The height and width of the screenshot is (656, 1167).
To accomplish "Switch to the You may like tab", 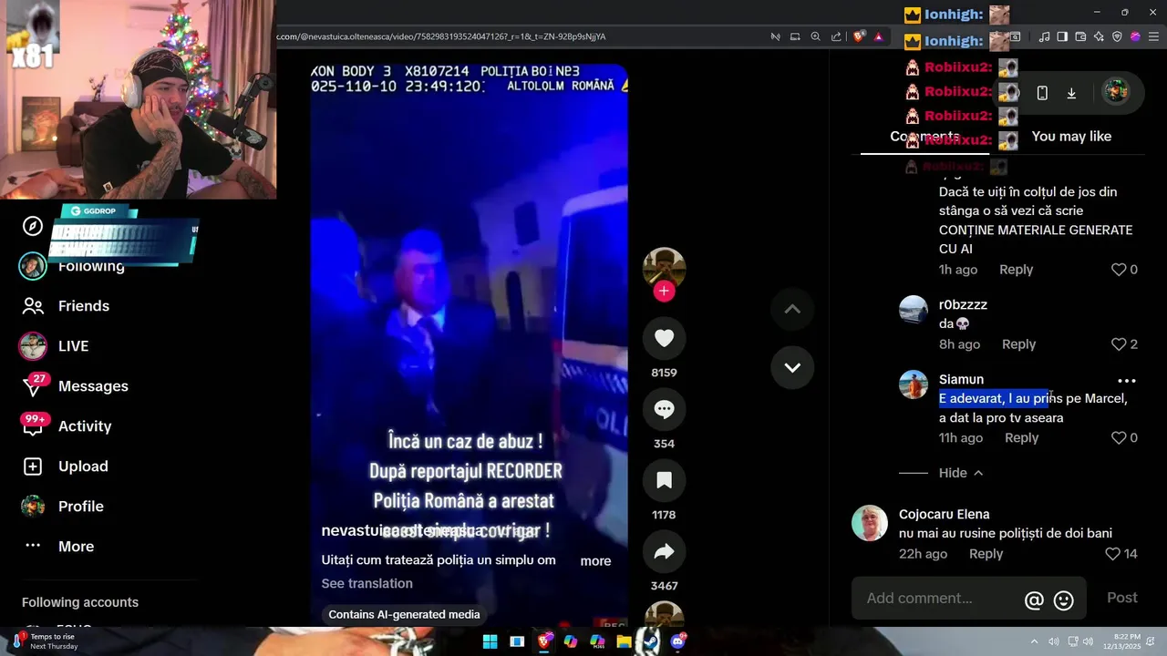I will (x=1071, y=137).
